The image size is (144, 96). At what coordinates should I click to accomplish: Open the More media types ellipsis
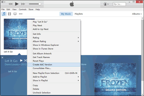tap(21, 14)
